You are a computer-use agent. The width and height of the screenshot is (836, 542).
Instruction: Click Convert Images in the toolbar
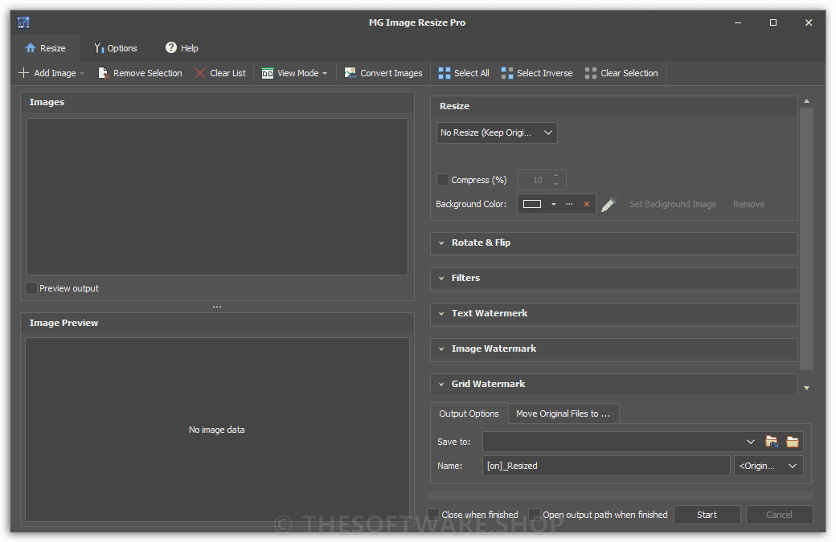383,73
